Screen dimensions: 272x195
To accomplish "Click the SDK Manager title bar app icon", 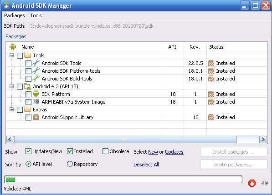I will 6,5.
